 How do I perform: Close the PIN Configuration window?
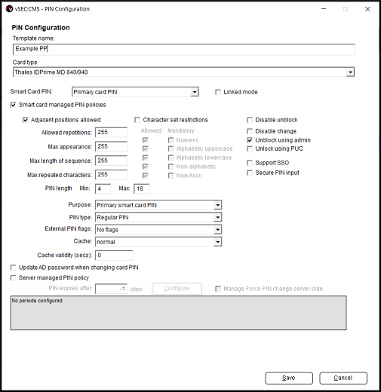point(367,9)
